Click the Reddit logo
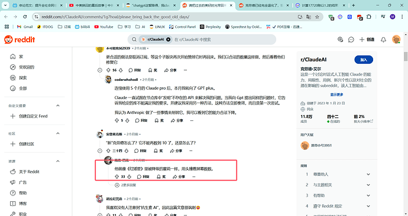Screen dimensions: 408x216 20,40
